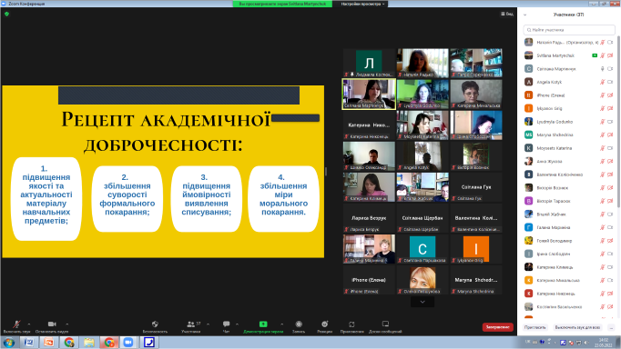Click mute icon for Moyseets Katerina
Image resolution: width=621 pixels, height=349 pixels.
pyautogui.click(x=603, y=148)
